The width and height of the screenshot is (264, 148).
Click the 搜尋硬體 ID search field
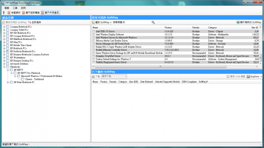132,22
